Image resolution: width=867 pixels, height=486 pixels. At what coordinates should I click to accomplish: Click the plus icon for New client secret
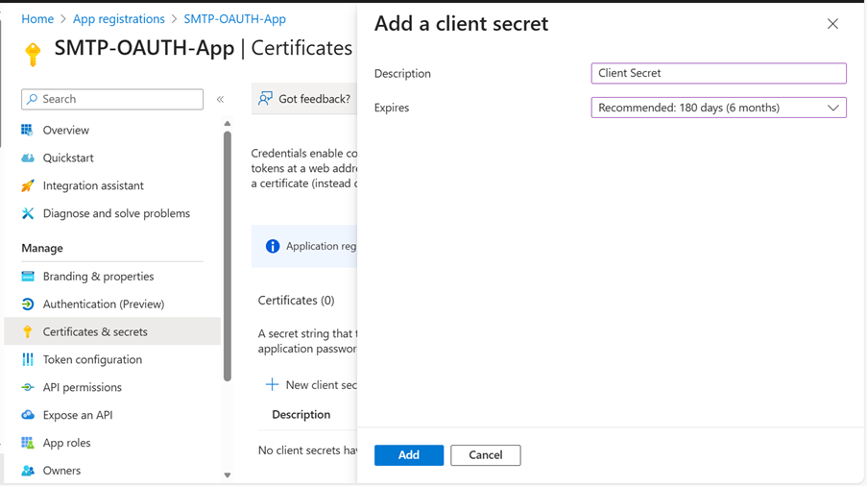(272, 385)
